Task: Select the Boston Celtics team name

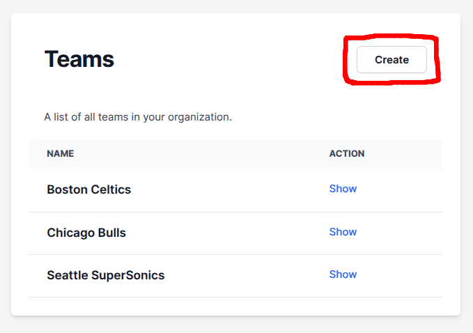Action: (x=88, y=189)
